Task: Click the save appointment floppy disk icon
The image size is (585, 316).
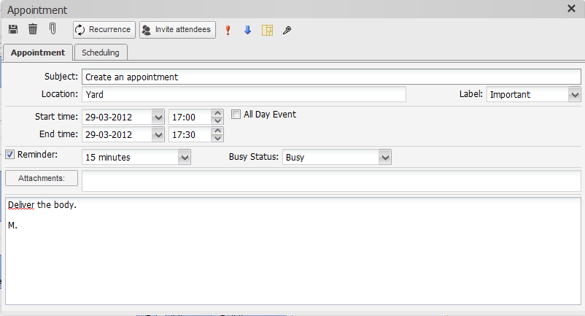Action: 13,29
